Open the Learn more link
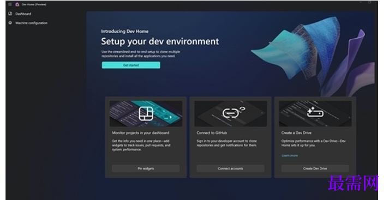Image resolution: width=389 pixels, height=200 pixels. click(x=290, y=156)
